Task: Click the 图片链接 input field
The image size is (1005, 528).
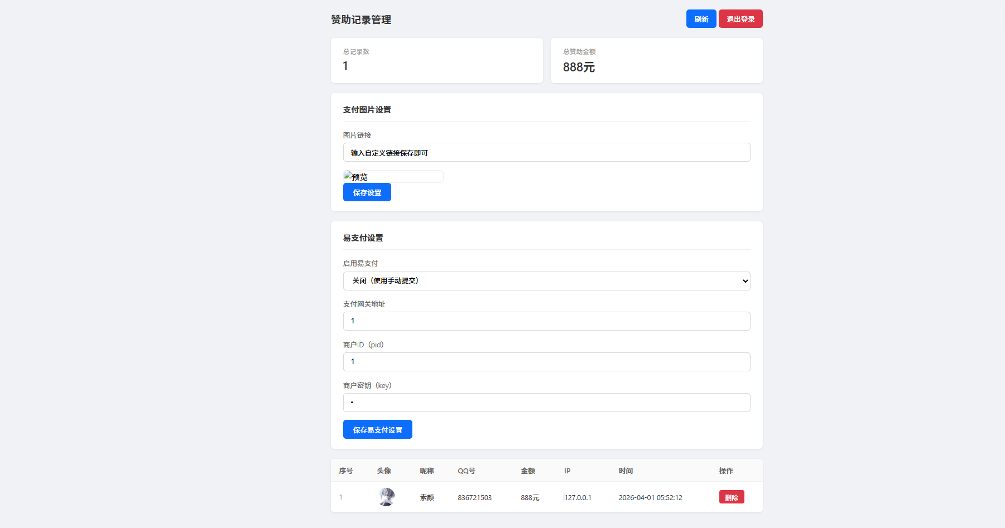Action: (546, 152)
